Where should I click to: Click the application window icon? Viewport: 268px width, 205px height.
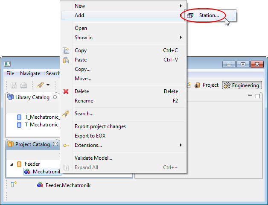pos(7,64)
